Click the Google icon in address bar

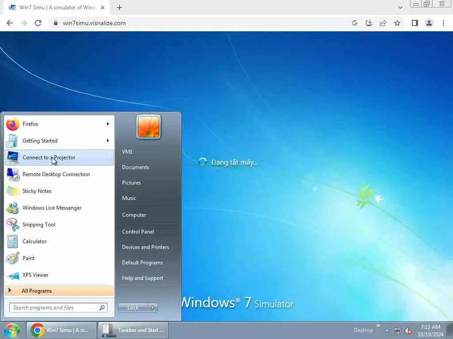(x=355, y=23)
